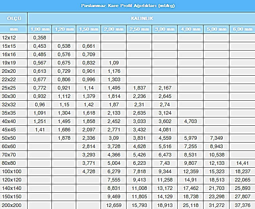Viewport: 255px width, 209px height.
Task: Select the ÖLÇÜ header cell
Action: 14,18
